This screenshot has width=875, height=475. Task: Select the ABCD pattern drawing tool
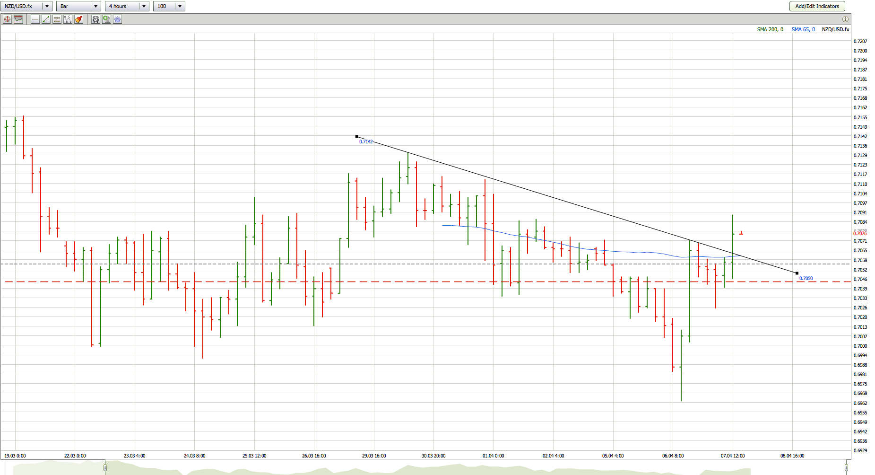point(68,19)
